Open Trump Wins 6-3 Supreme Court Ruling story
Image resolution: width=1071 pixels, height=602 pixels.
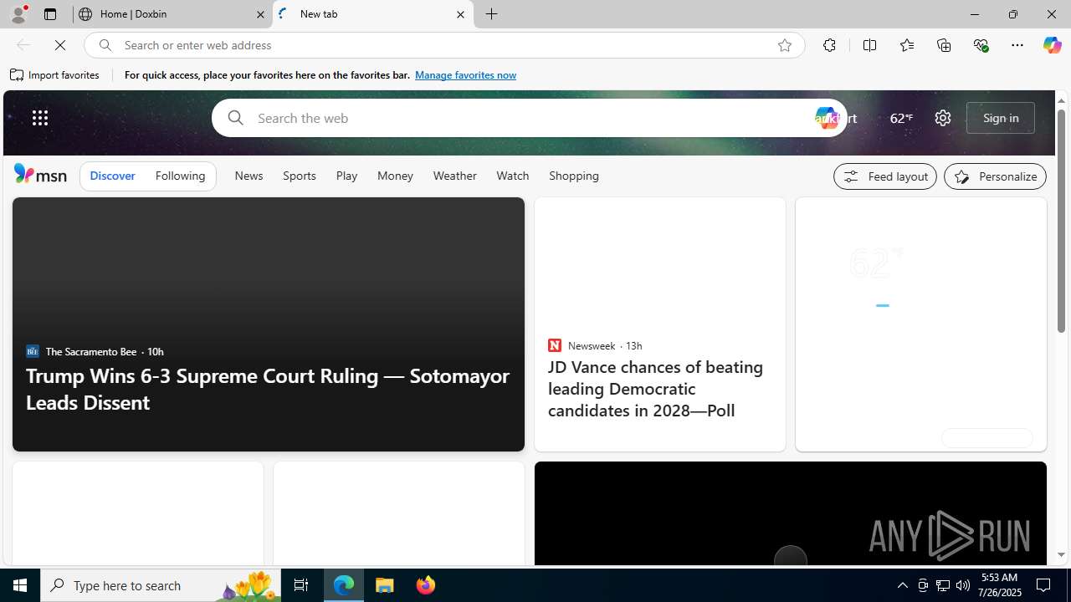pos(268,389)
